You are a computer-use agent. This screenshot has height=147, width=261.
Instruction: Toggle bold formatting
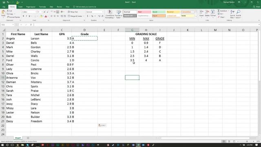point(23,16)
